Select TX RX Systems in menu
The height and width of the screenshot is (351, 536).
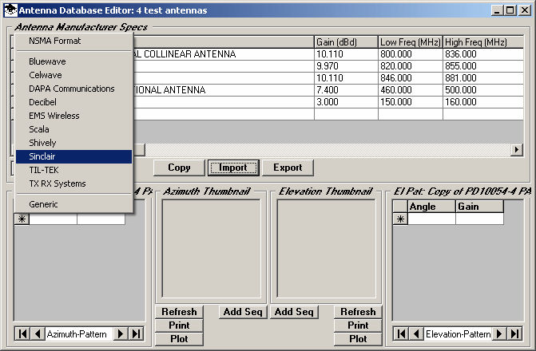pyautogui.click(x=73, y=183)
